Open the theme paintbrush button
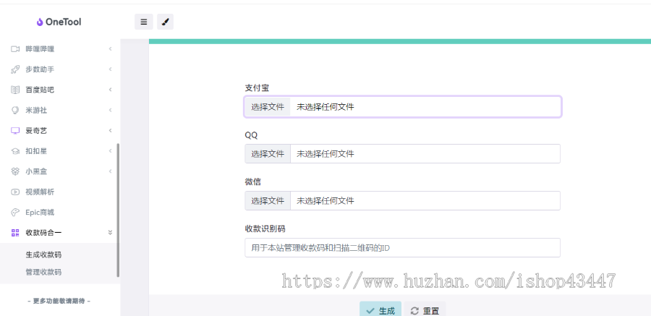The image size is (651, 316). click(x=165, y=22)
